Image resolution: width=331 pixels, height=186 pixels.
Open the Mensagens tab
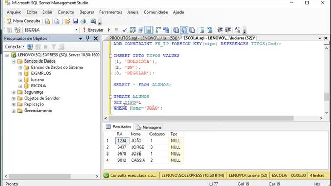(x=149, y=127)
